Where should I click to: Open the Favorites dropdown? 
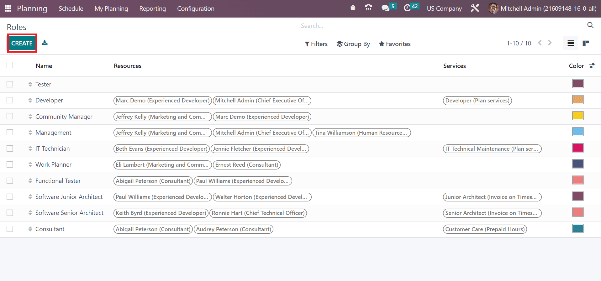click(395, 44)
